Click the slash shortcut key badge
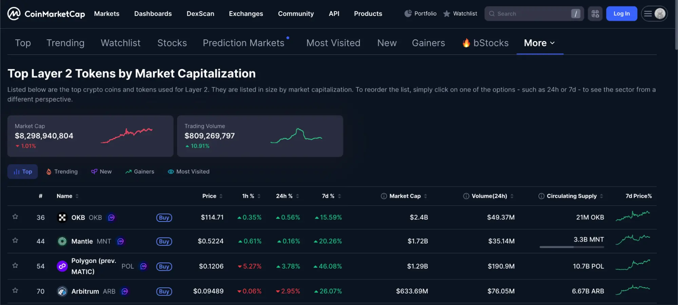Image resolution: width=678 pixels, height=305 pixels. pyautogui.click(x=576, y=14)
